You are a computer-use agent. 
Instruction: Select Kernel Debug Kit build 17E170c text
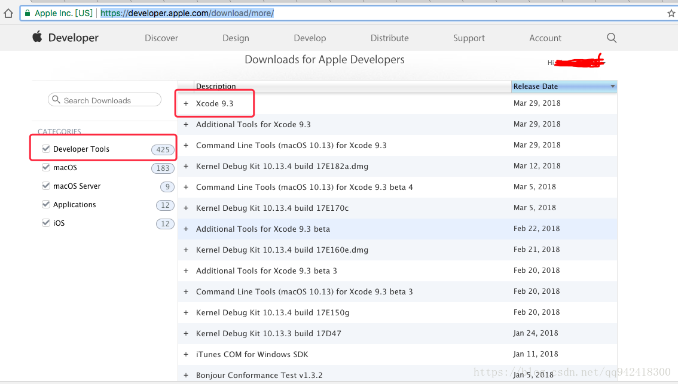273,208
